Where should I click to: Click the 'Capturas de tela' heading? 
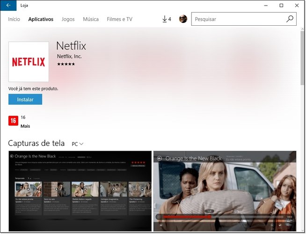pos(36,143)
